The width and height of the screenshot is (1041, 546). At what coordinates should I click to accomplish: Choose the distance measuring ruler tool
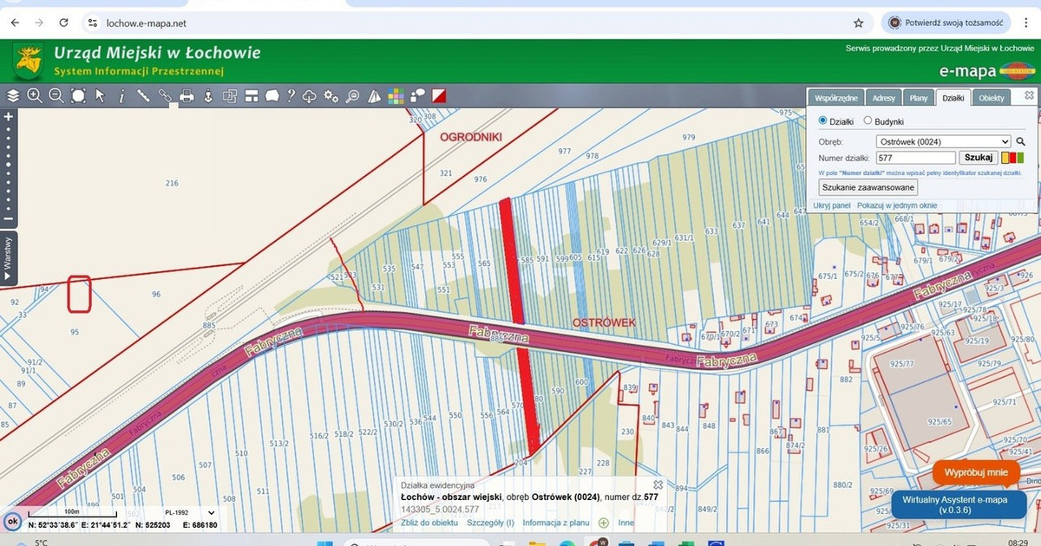point(143,96)
